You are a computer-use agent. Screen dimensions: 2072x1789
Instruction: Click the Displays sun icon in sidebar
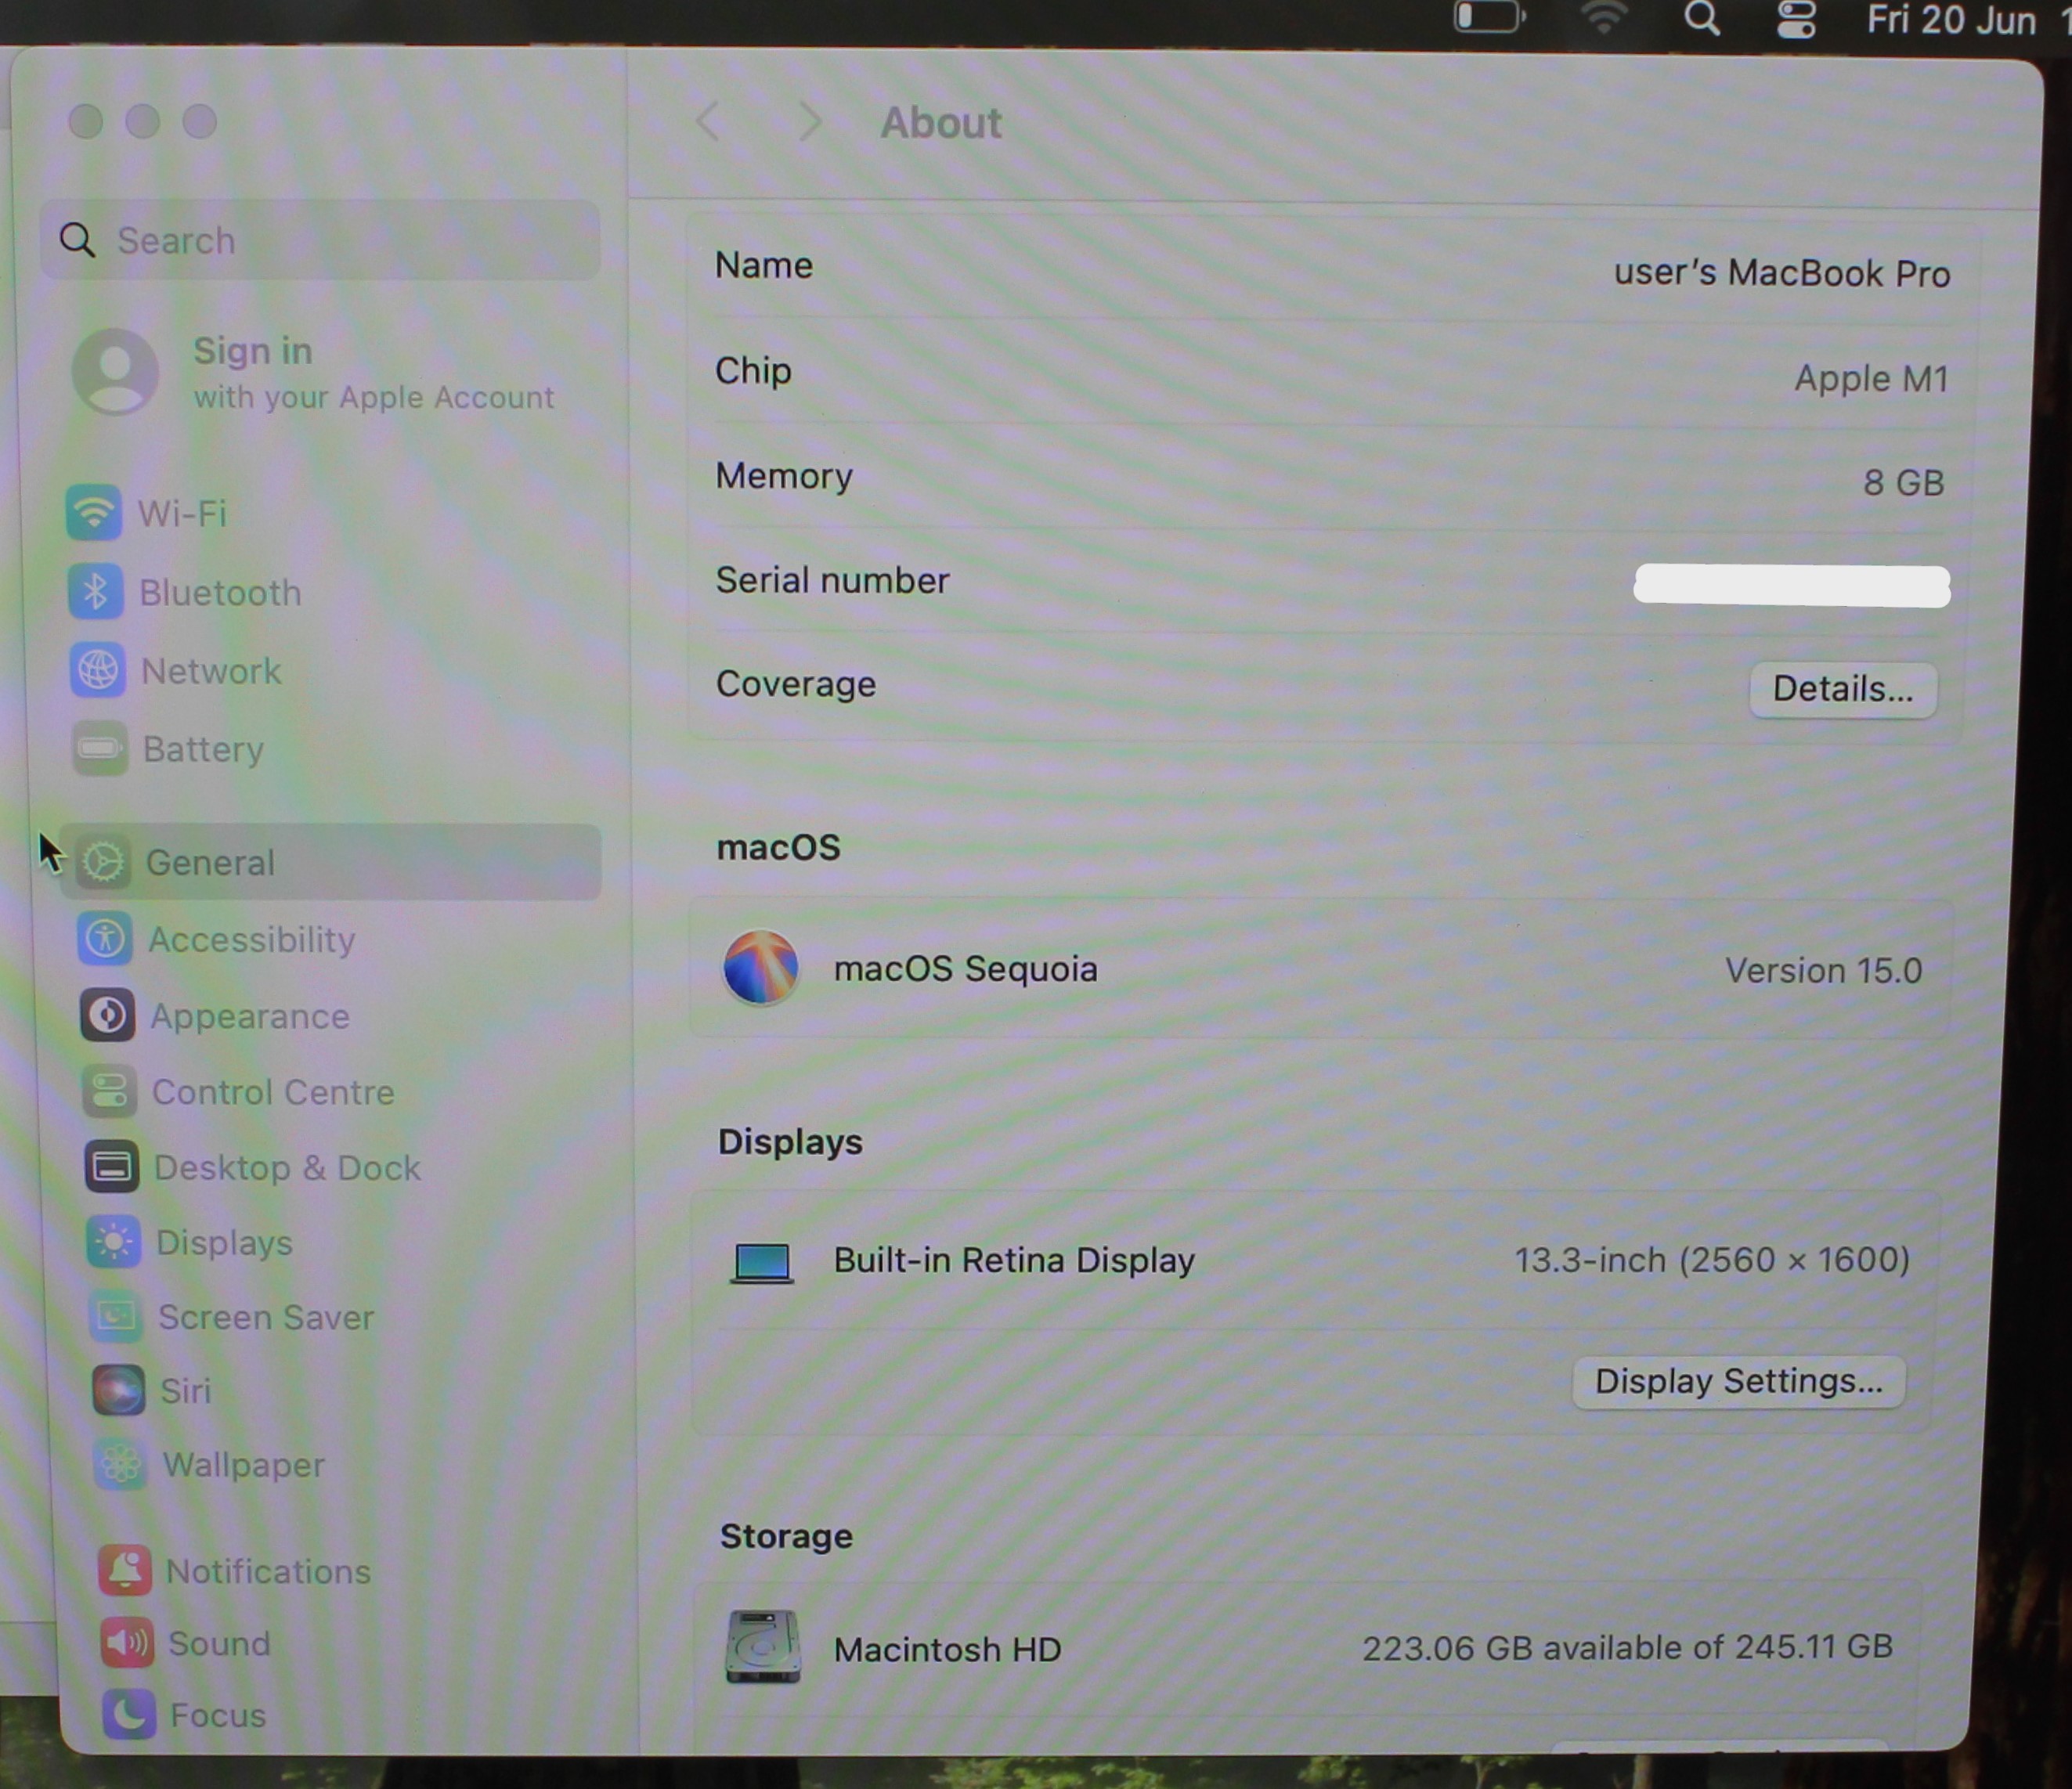click(x=114, y=1242)
